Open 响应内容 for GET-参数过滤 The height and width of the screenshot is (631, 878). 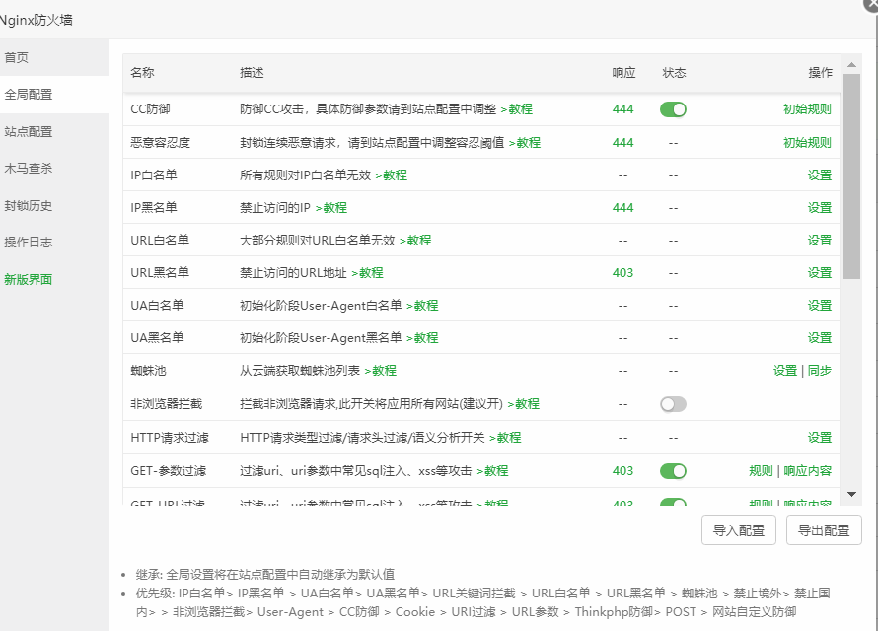pos(807,471)
